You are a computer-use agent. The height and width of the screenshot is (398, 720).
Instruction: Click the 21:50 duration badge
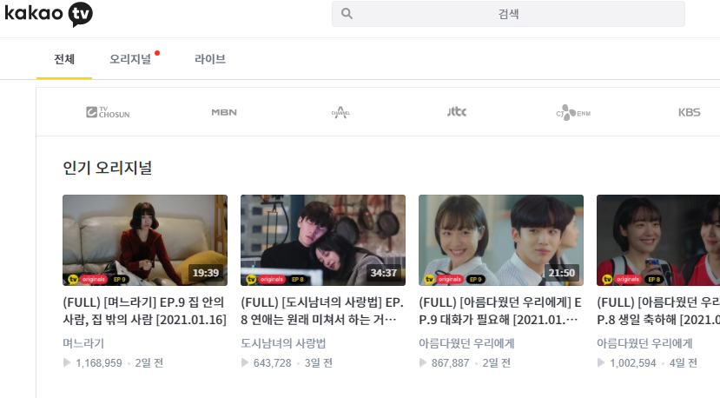[x=562, y=273]
